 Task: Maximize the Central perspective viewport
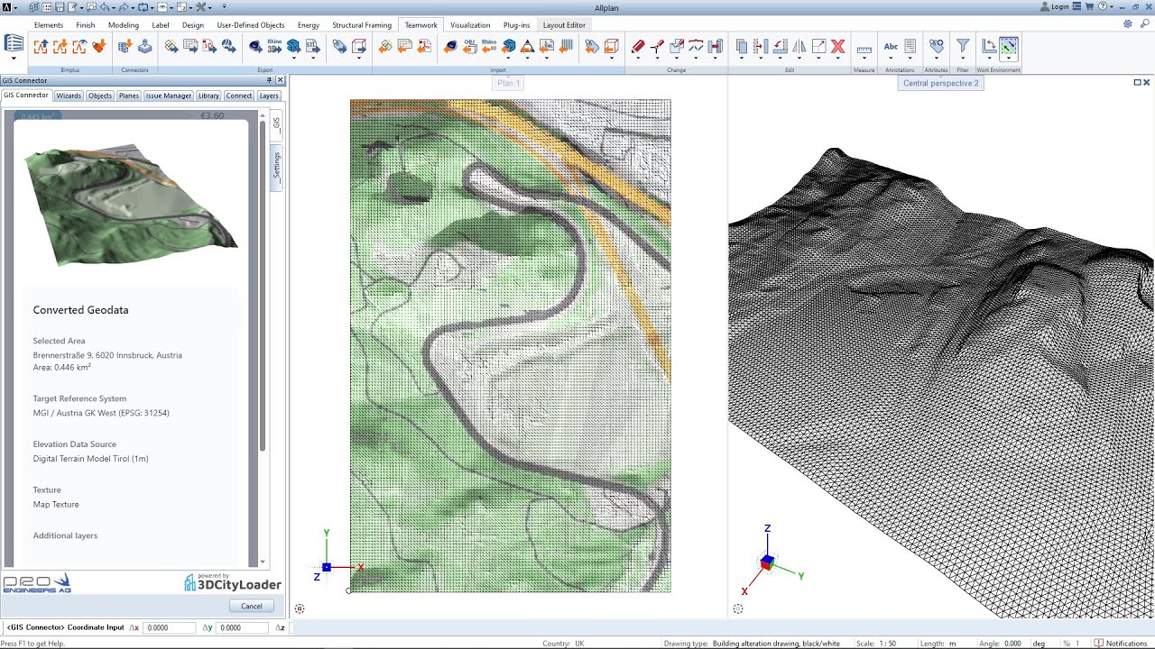click(1137, 82)
